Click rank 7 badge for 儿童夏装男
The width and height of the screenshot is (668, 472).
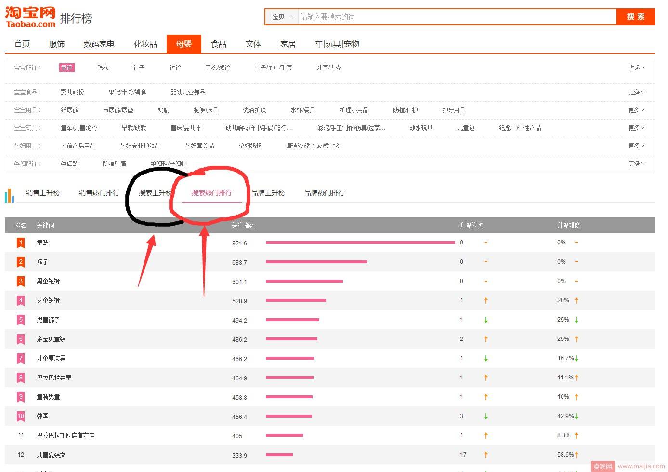coord(21,359)
